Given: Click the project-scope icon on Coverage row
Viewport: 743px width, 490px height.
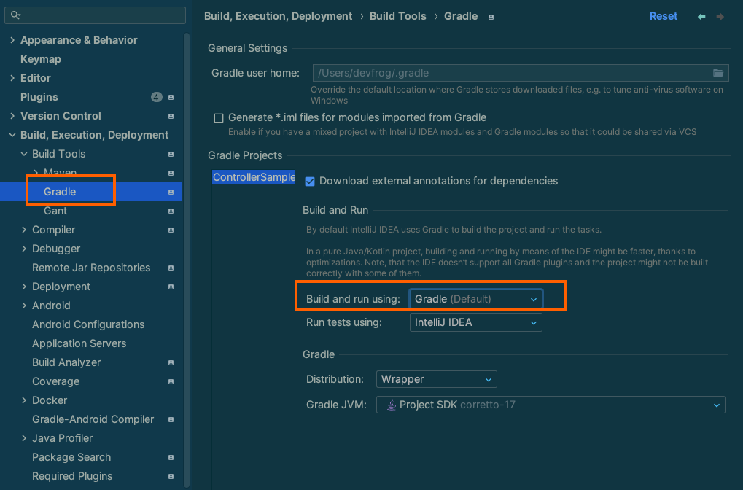Looking at the screenshot, I should [171, 381].
